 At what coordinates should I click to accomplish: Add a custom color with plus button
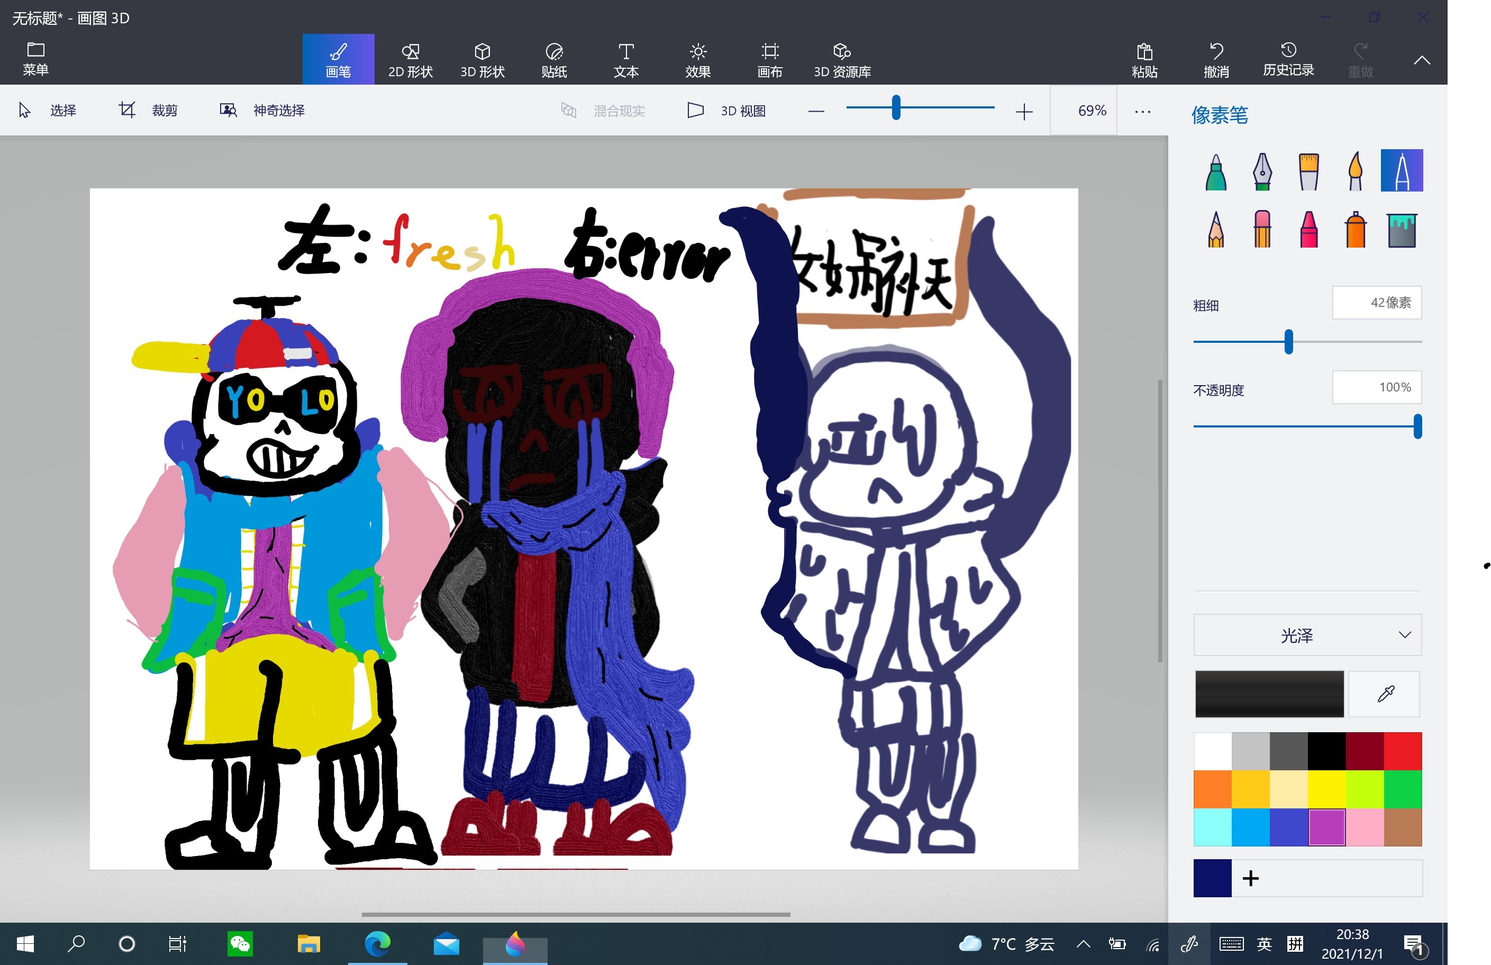tap(1250, 878)
